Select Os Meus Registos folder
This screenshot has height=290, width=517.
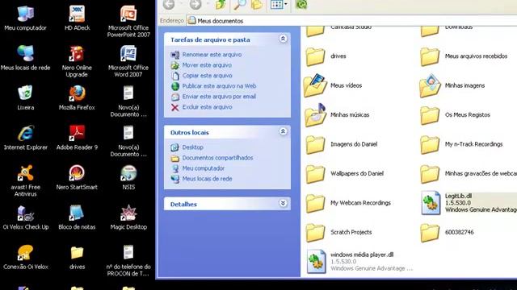click(455, 114)
